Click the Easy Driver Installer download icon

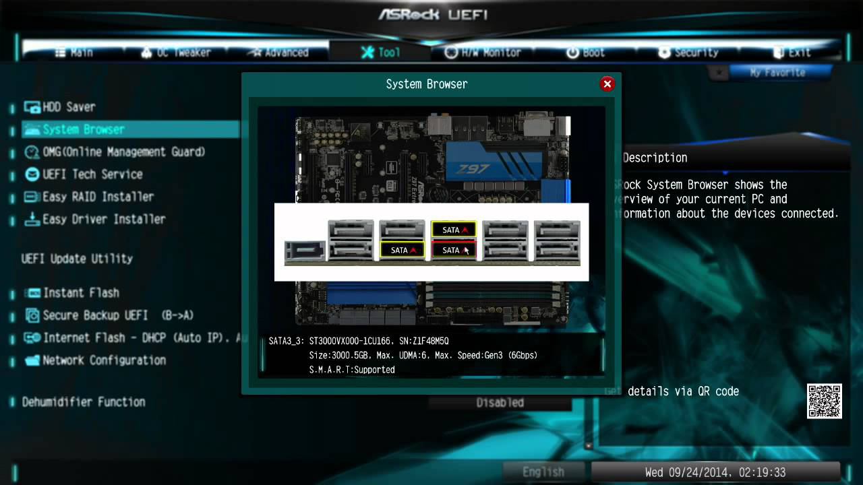pyautogui.click(x=32, y=219)
